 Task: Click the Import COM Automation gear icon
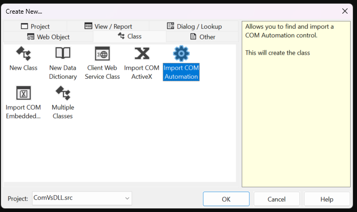181,54
